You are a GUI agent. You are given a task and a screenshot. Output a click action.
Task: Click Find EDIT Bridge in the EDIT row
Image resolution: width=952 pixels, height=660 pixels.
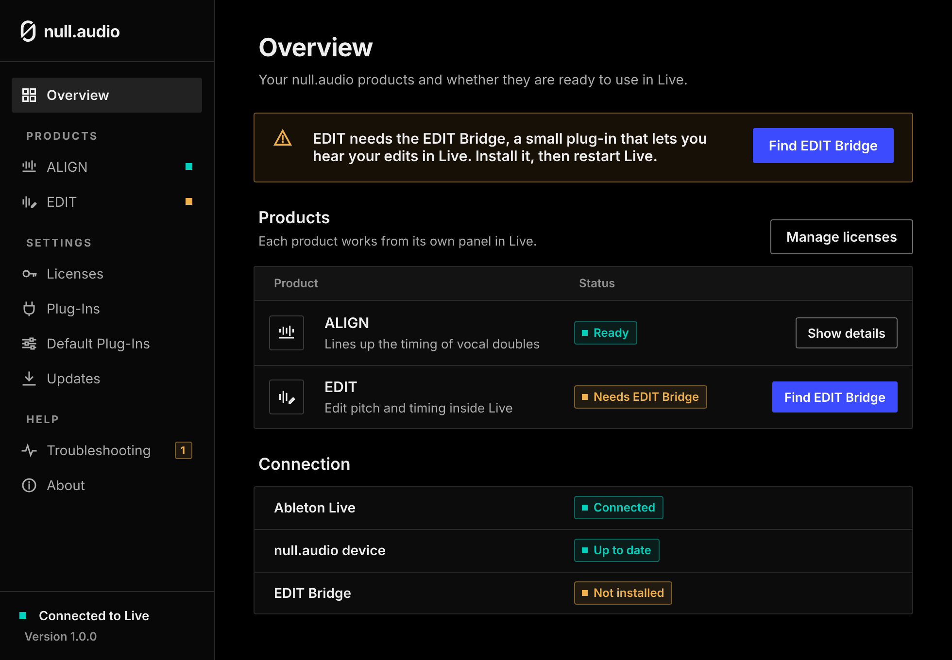pyautogui.click(x=835, y=397)
